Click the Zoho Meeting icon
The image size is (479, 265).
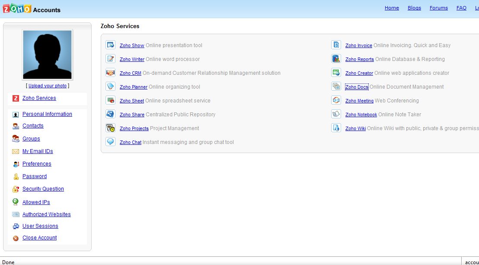click(x=336, y=100)
